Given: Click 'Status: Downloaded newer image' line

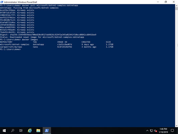Looking at the screenshot, I should click(42, 37).
